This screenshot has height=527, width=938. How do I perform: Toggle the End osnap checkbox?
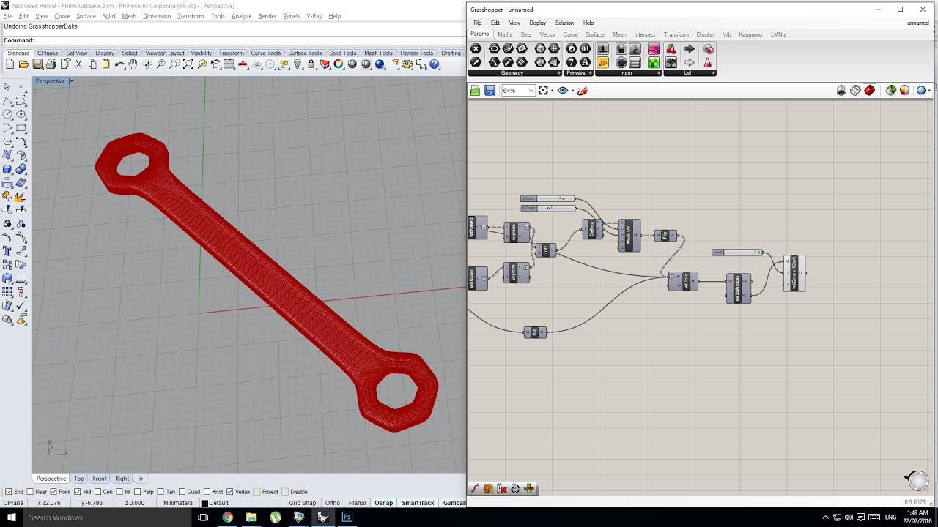click(x=8, y=492)
